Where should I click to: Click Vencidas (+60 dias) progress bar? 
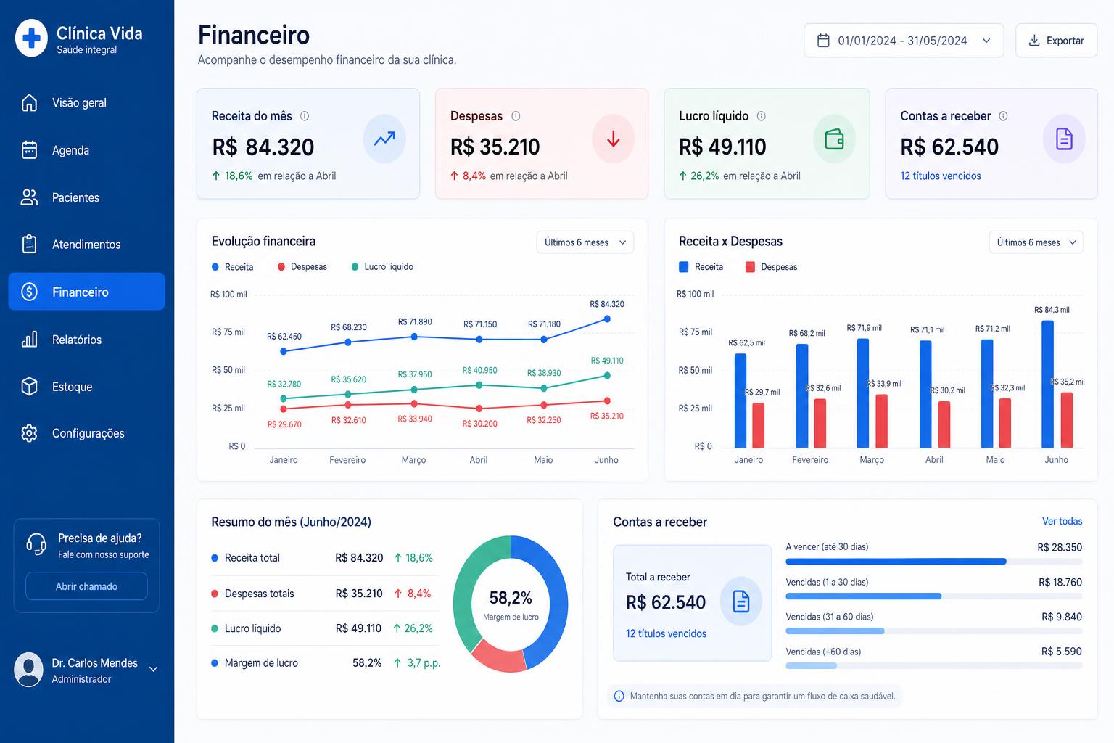934,666
